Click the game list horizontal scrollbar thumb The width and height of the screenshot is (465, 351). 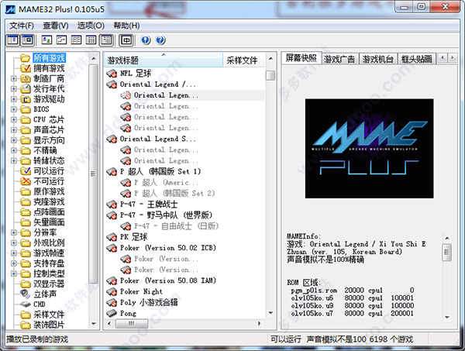pyautogui.click(x=132, y=323)
